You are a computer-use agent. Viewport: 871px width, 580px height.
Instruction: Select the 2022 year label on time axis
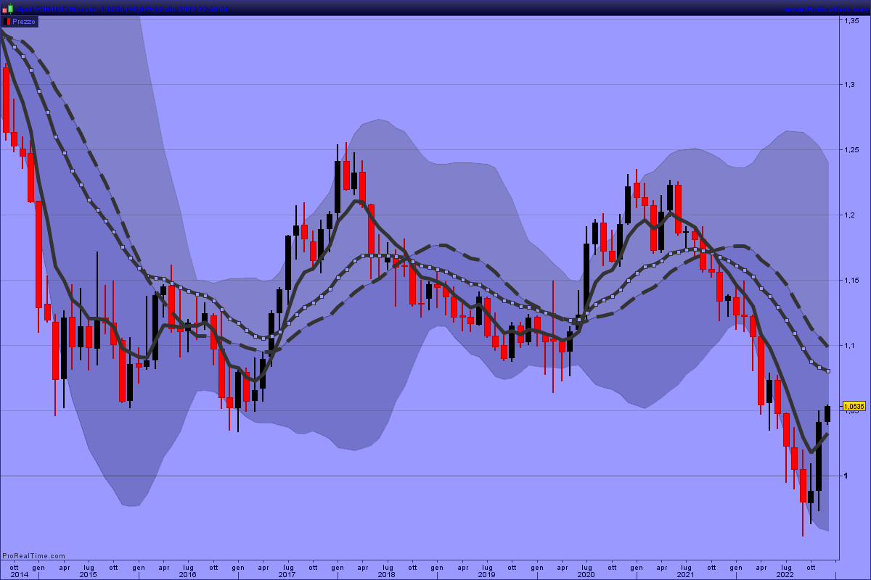pos(785,574)
